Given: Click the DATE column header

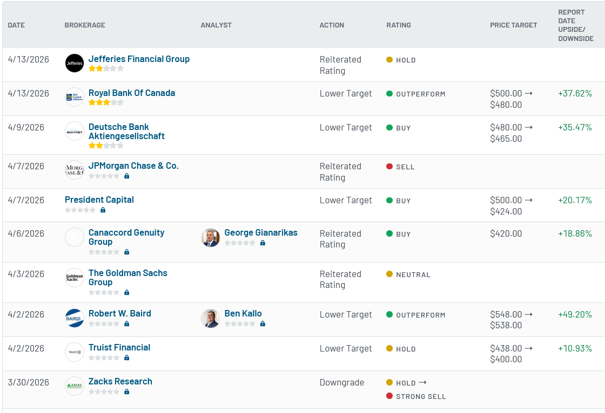Looking at the screenshot, I should tap(16, 25).
